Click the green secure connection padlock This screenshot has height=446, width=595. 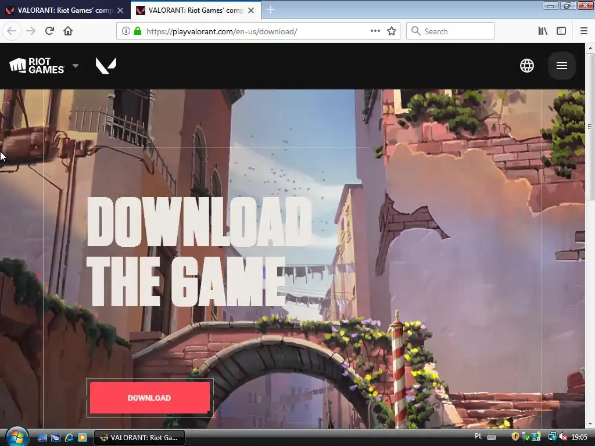tap(138, 31)
